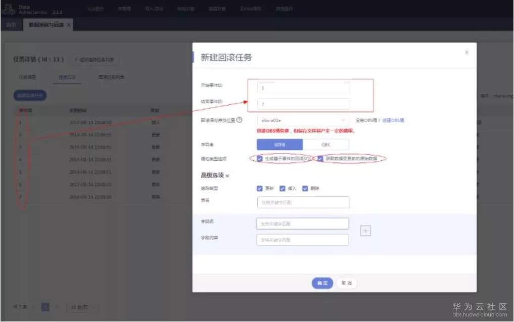Open the items-per-page dropdown in pagination

(82, 307)
